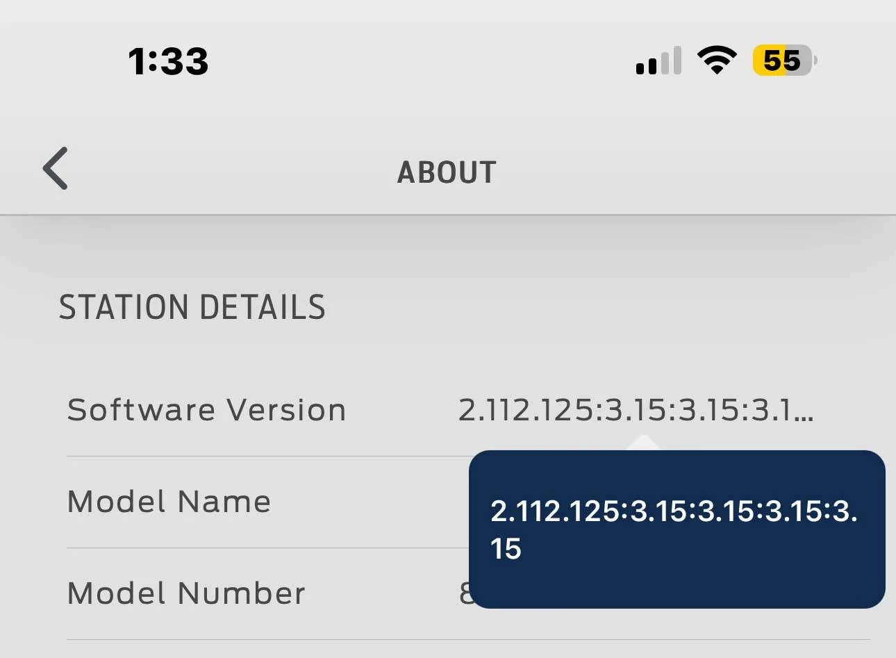Select the Model Number label
This screenshot has height=658, width=896.
pos(186,593)
